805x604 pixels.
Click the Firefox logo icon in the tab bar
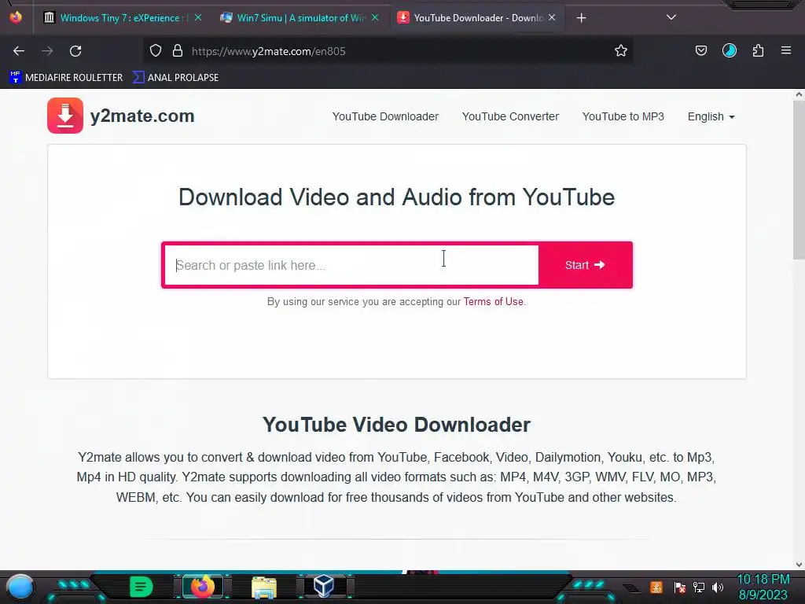(16, 17)
